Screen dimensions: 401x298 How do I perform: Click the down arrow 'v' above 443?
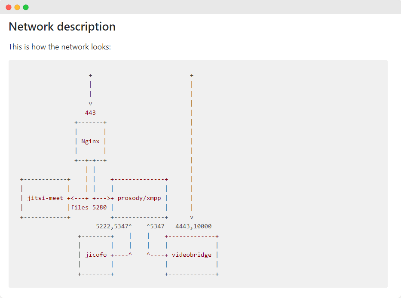coord(90,104)
